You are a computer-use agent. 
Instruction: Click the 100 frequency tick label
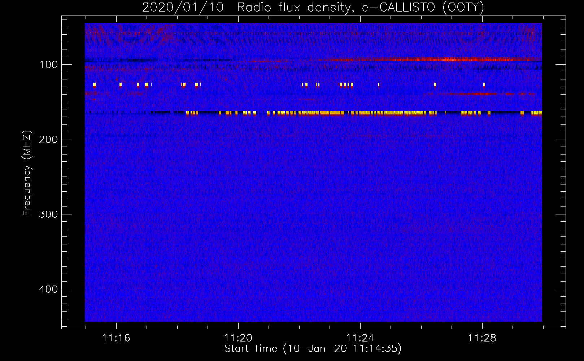click(x=49, y=65)
